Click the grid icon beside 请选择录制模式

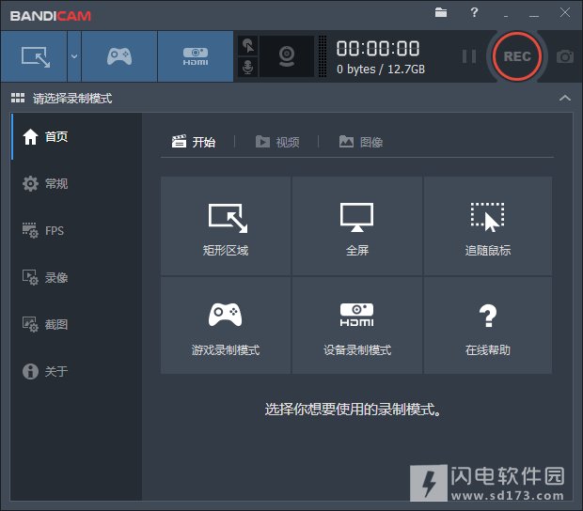point(18,98)
